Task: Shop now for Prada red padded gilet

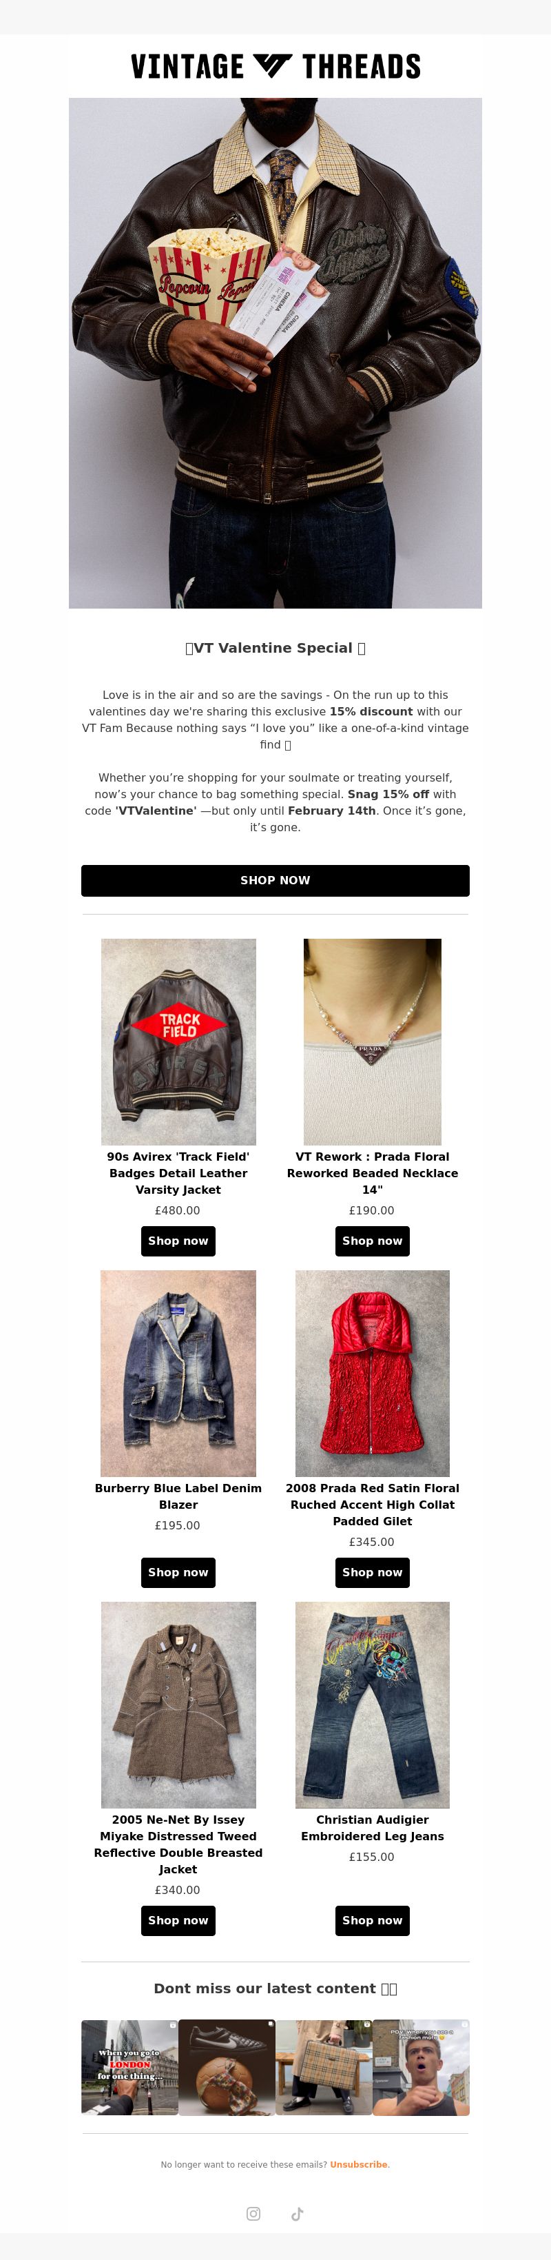Action: (372, 1572)
